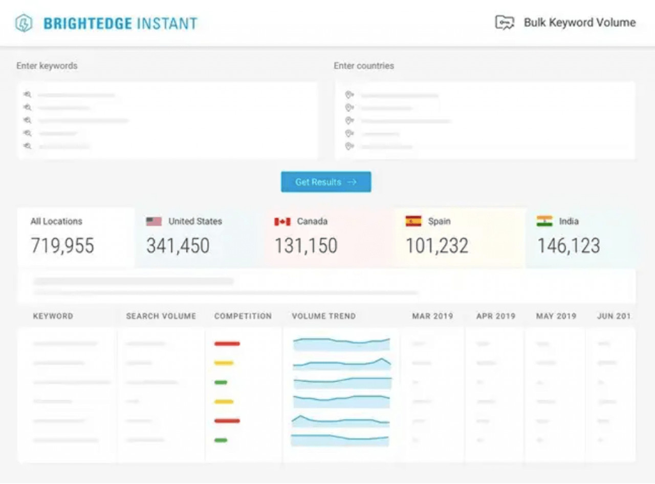Sort by SEARCH VOLUME column header
The height and width of the screenshot is (484, 655).
pyautogui.click(x=161, y=316)
